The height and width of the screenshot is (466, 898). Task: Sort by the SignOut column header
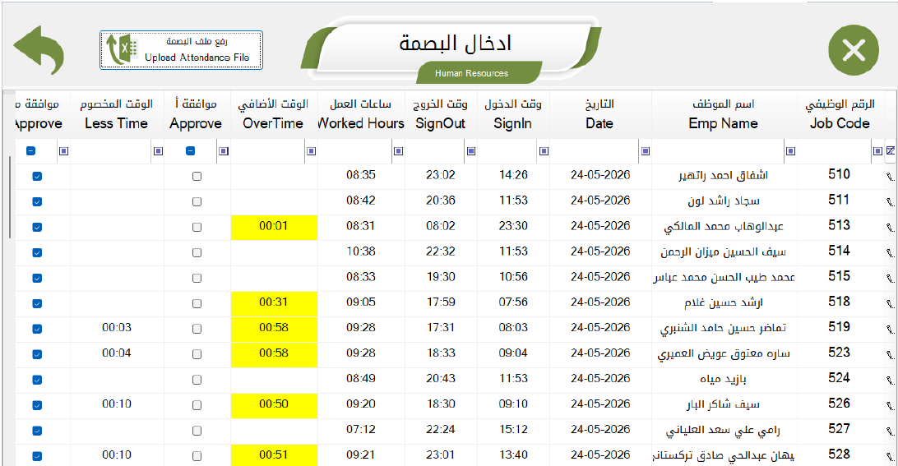coord(441,114)
